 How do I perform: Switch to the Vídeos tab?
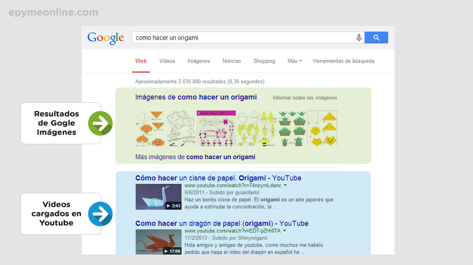pyautogui.click(x=167, y=61)
